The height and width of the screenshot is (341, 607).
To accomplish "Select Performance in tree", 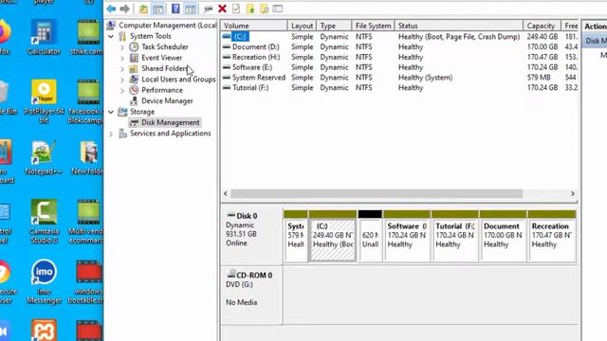I will (162, 90).
